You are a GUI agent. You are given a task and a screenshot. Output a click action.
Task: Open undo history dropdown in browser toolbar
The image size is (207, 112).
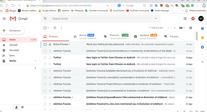tap(15, 6)
